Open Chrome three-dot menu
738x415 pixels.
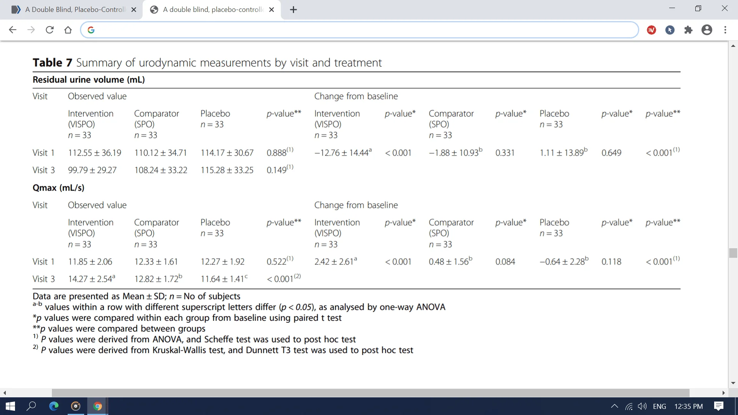click(x=725, y=30)
